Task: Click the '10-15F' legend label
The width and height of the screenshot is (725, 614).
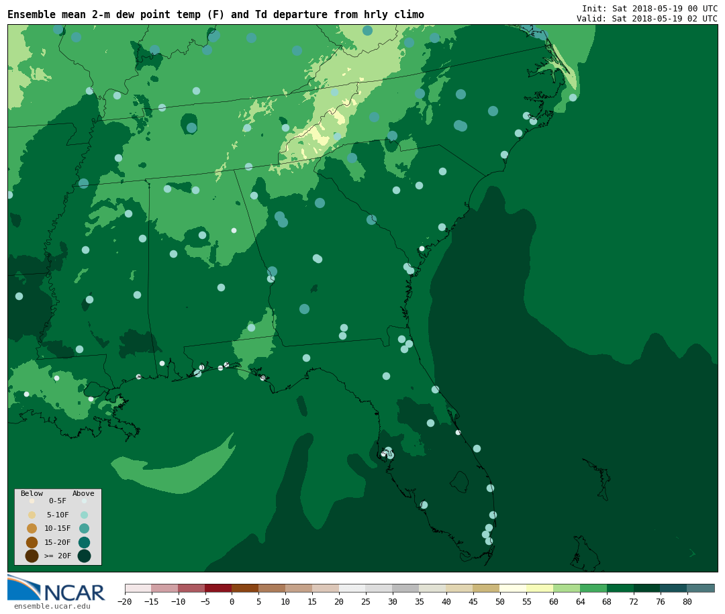Action: click(58, 528)
